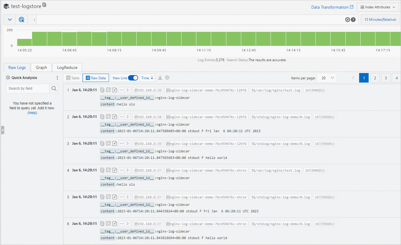Image resolution: width=401 pixels, height=245 pixels.
Task: Click the previous page arrow in pagination
Action: point(353,78)
